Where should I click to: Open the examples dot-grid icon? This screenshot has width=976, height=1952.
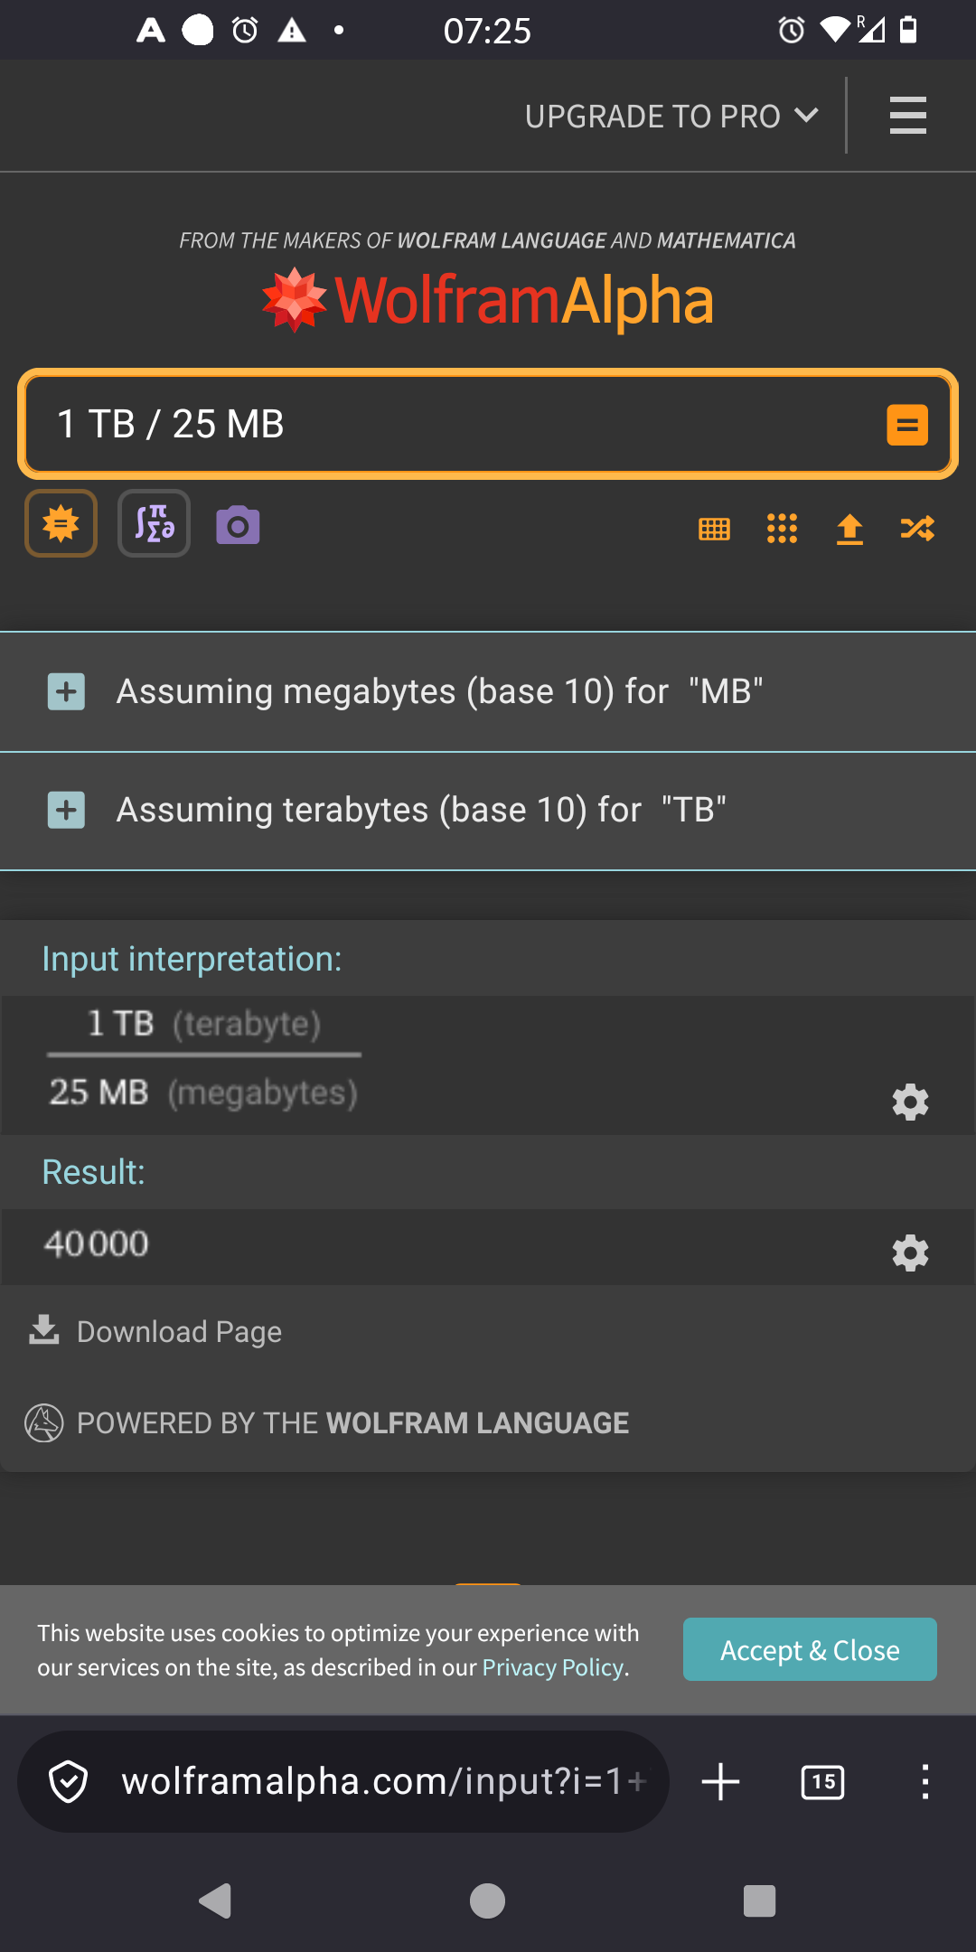coord(782,529)
